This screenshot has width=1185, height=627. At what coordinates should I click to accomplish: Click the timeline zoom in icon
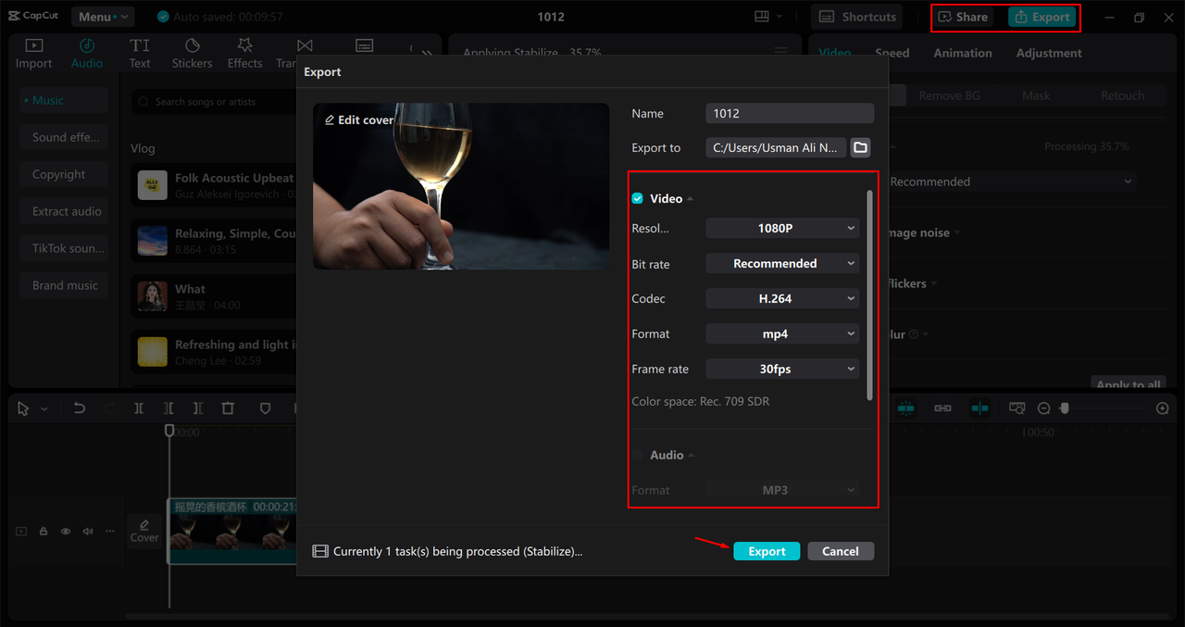(1163, 408)
